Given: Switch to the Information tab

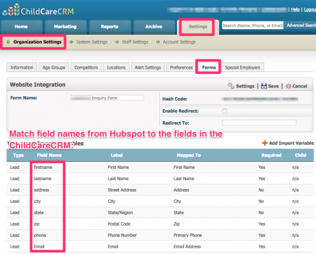Looking at the screenshot, I should [x=22, y=68].
